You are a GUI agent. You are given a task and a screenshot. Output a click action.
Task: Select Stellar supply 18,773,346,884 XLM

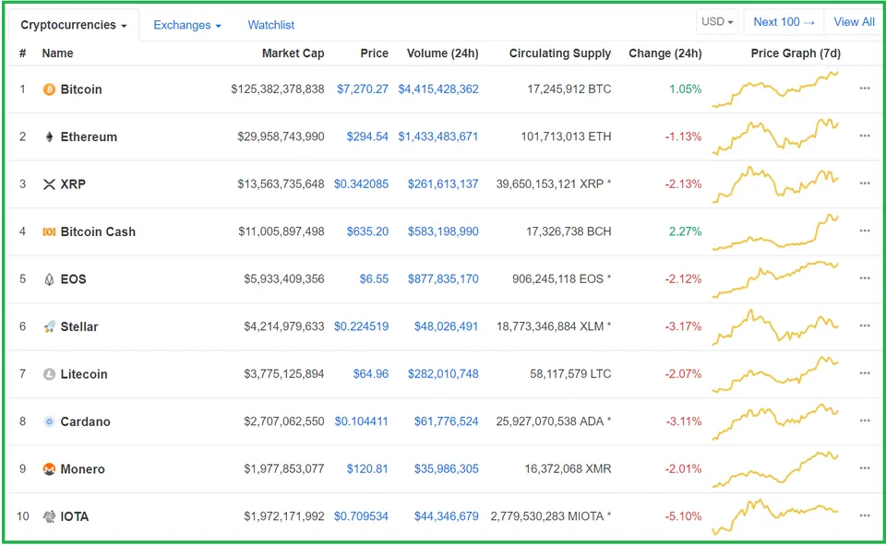(554, 326)
